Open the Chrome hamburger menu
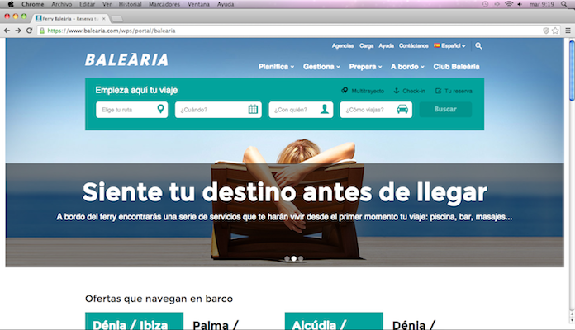The height and width of the screenshot is (330, 575). (568, 31)
